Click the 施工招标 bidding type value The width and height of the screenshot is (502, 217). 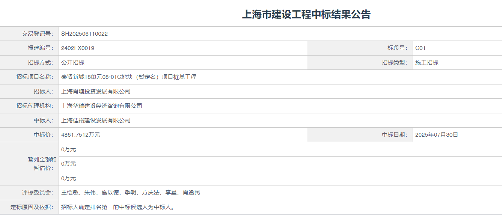pos(427,63)
